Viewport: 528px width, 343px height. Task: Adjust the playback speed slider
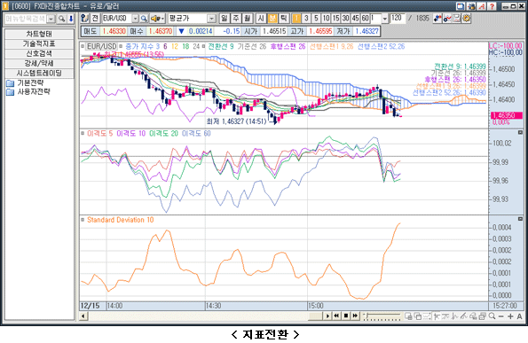click(x=382, y=316)
